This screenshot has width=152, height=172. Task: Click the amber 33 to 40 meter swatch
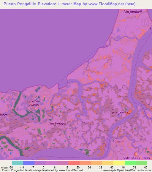point(108,163)
